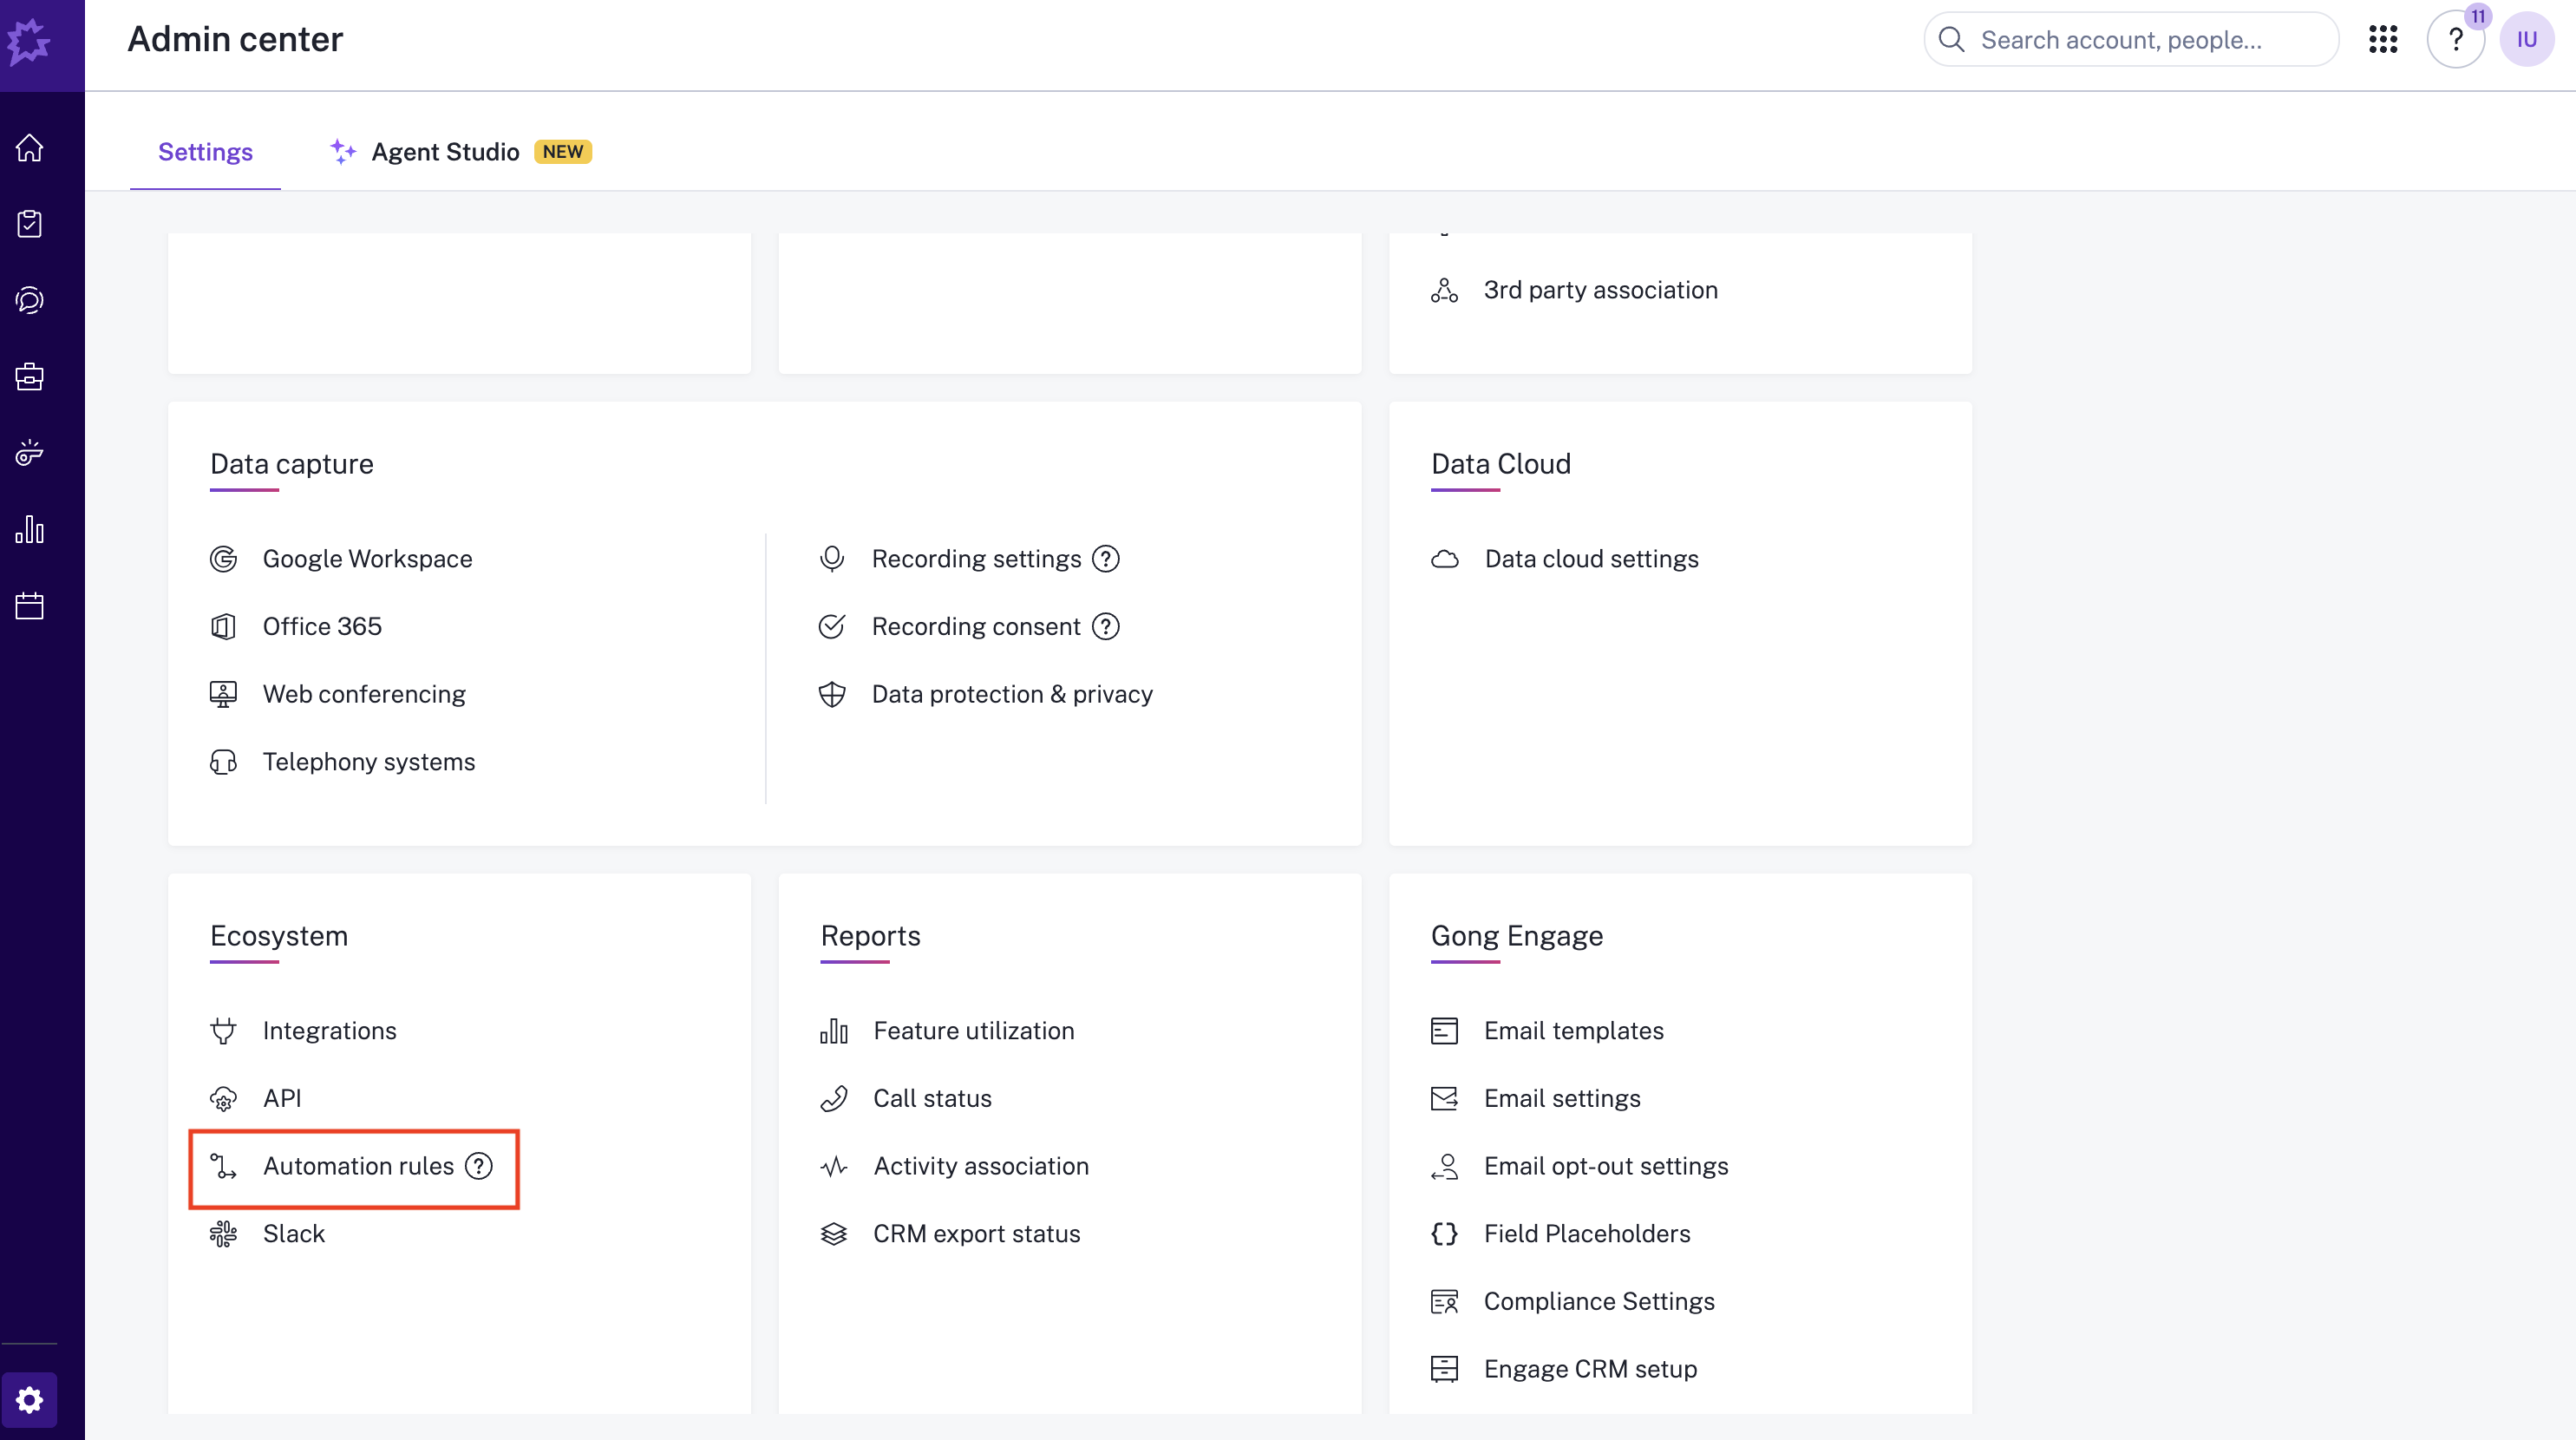
Task: Click the Slack logo icon
Action: tap(223, 1234)
